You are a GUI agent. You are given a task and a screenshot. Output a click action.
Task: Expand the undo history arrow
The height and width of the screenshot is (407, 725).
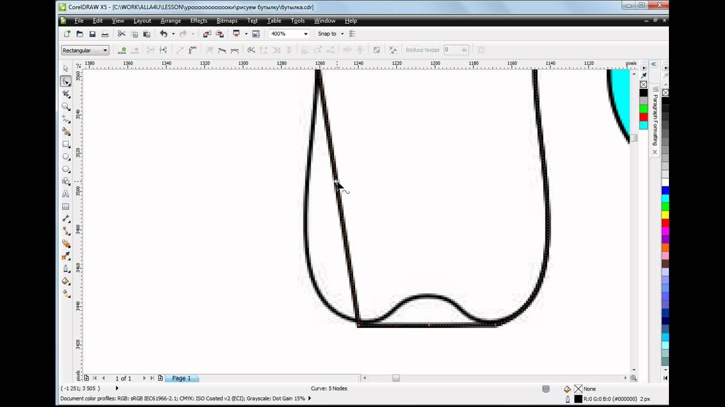click(173, 34)
